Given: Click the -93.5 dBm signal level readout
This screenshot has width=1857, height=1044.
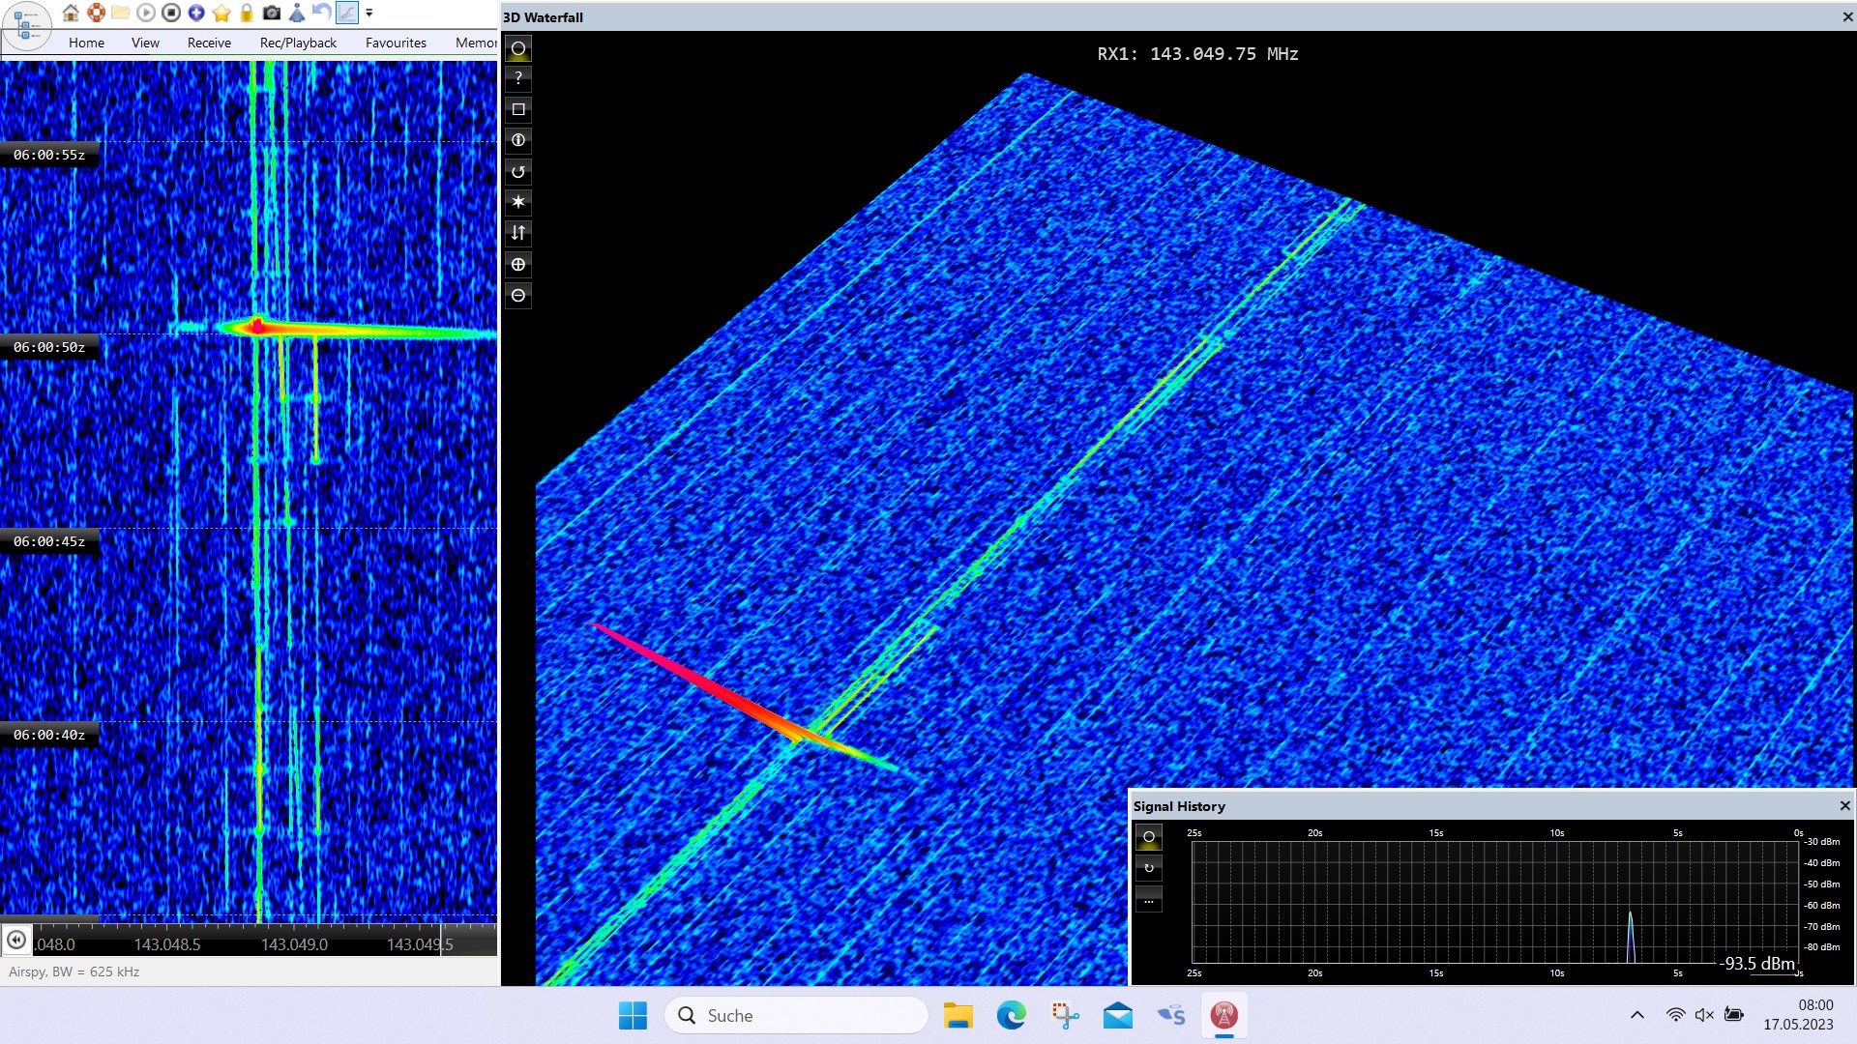Looking at the screenshot, I should point(1758,964).
